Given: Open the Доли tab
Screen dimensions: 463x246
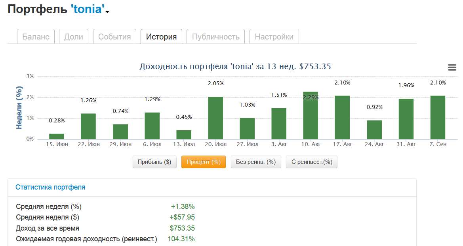Looking at the screenshot, I should point(74,37).
